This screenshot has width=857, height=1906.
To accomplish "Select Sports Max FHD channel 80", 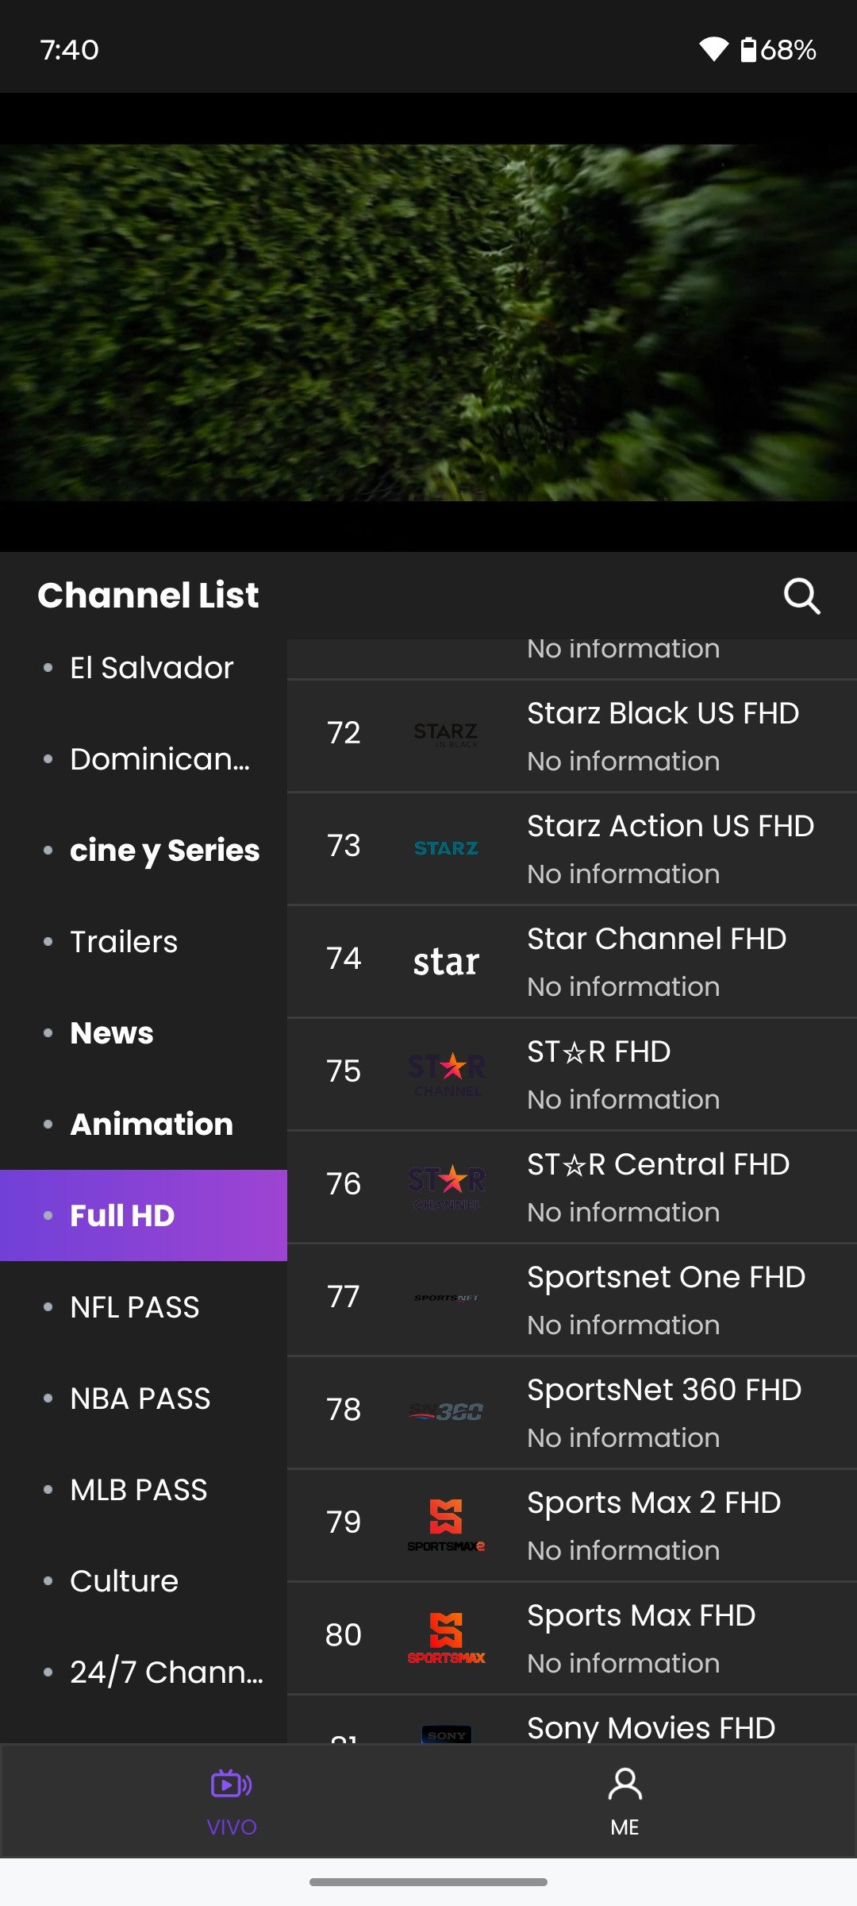I will tap(572, 1638).
